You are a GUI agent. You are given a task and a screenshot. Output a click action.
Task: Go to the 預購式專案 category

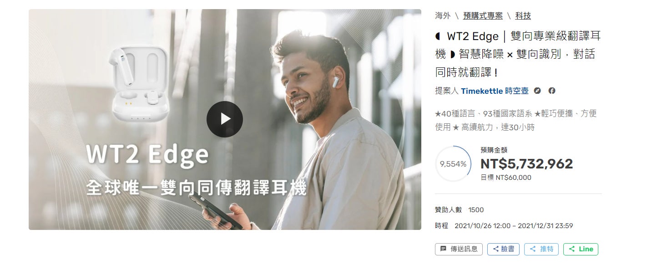tap(483, 16)
